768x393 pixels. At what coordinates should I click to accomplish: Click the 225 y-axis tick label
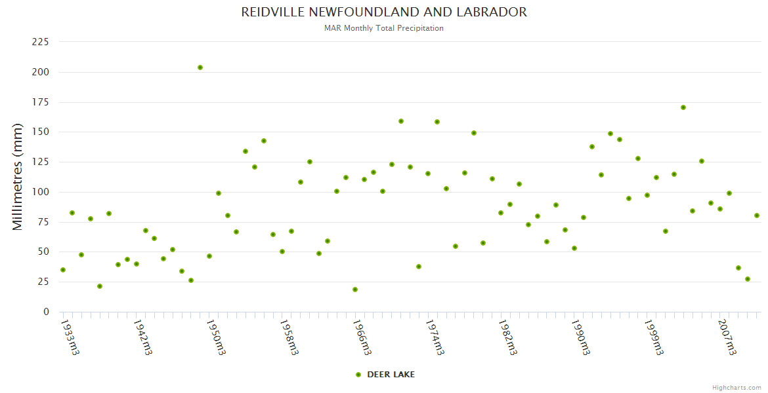[x=41, y=42]
